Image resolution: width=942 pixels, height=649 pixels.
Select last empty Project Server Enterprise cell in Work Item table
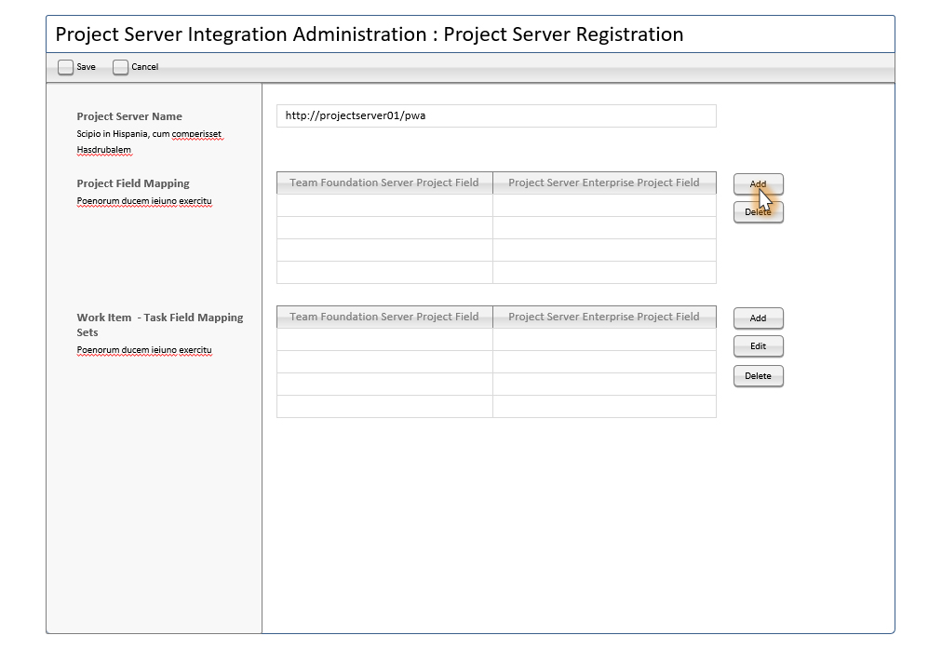point(604,407)
